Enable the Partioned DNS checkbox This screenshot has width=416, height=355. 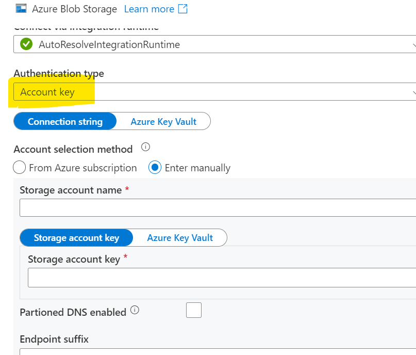click(x=194, y=310)
